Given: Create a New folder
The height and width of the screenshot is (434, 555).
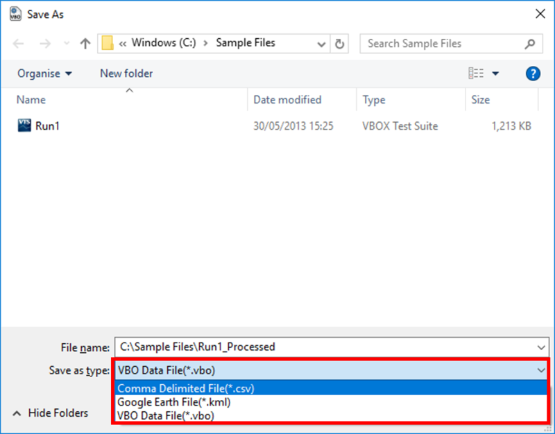Looking at the screenshot, I should [126, 73].
